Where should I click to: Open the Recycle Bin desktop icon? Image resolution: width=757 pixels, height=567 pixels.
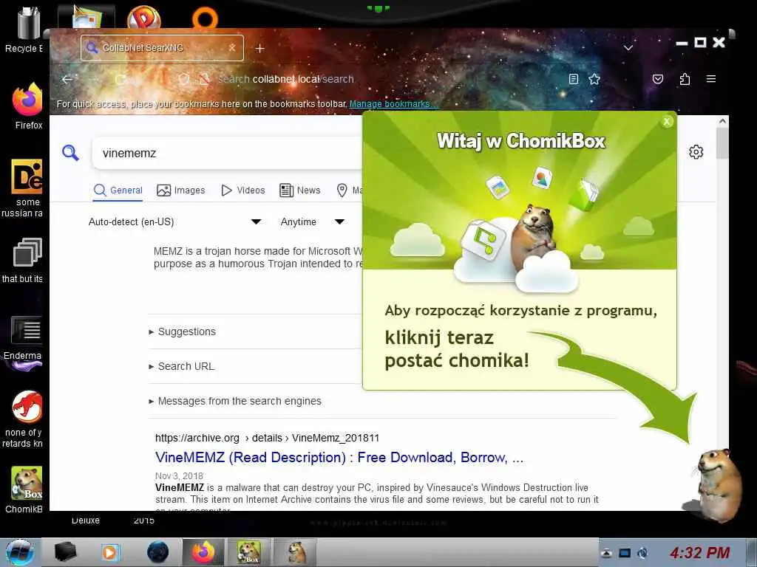27,29
